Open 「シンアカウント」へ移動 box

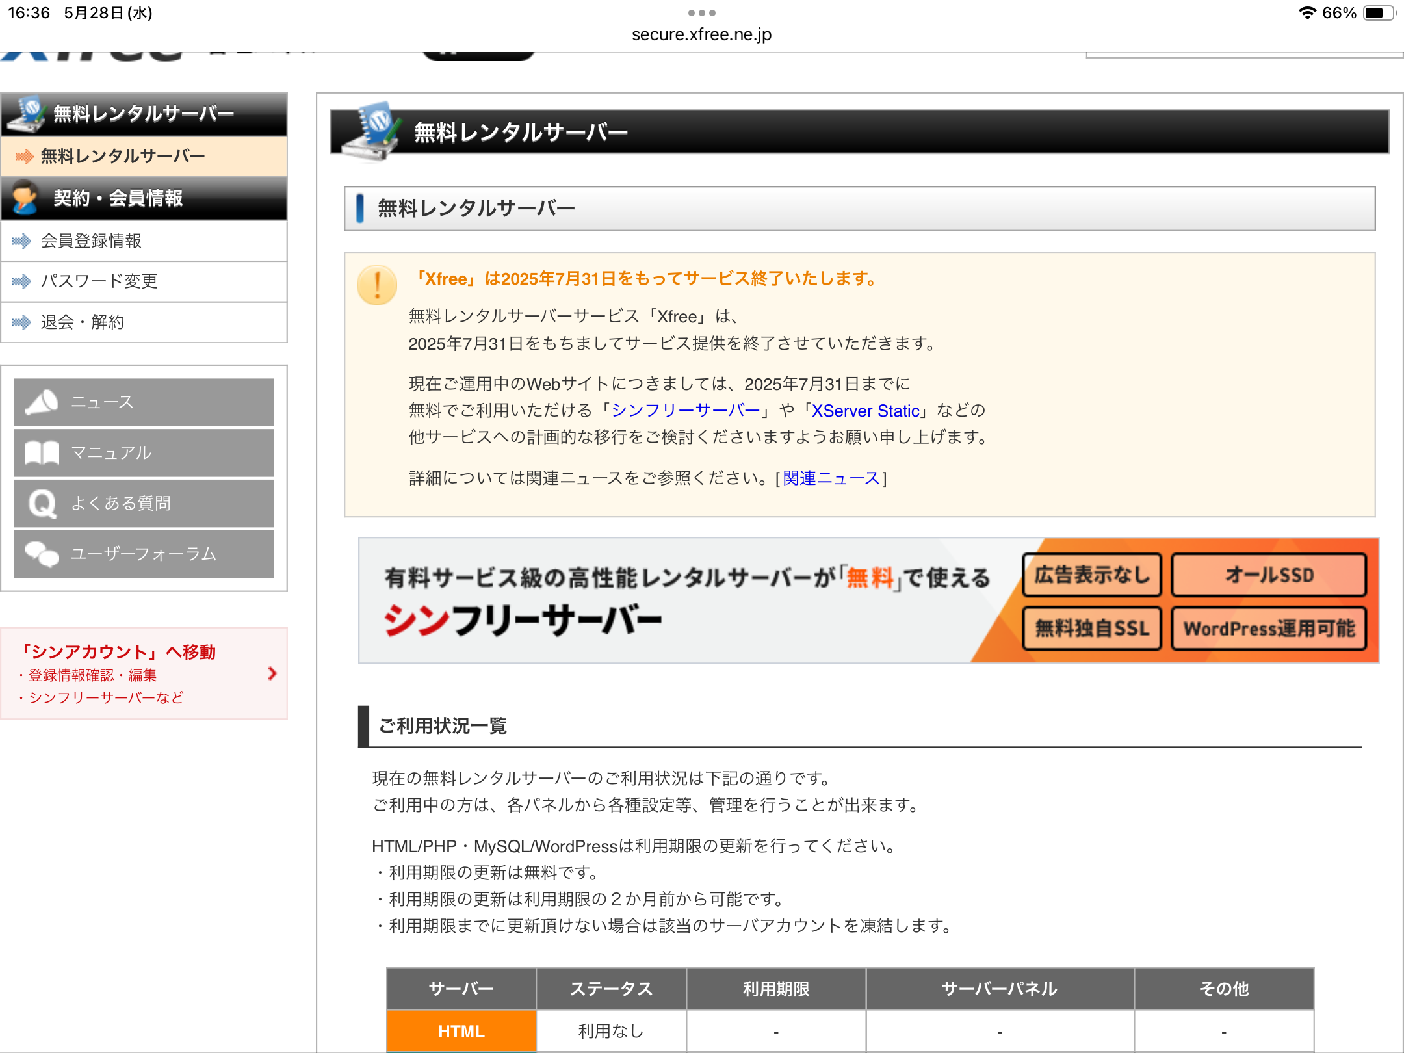tap(144, 673)
